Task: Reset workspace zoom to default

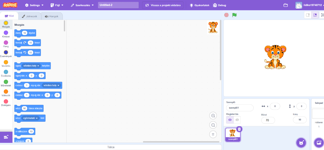Action: pyautogui.click(x=213, y=134)
